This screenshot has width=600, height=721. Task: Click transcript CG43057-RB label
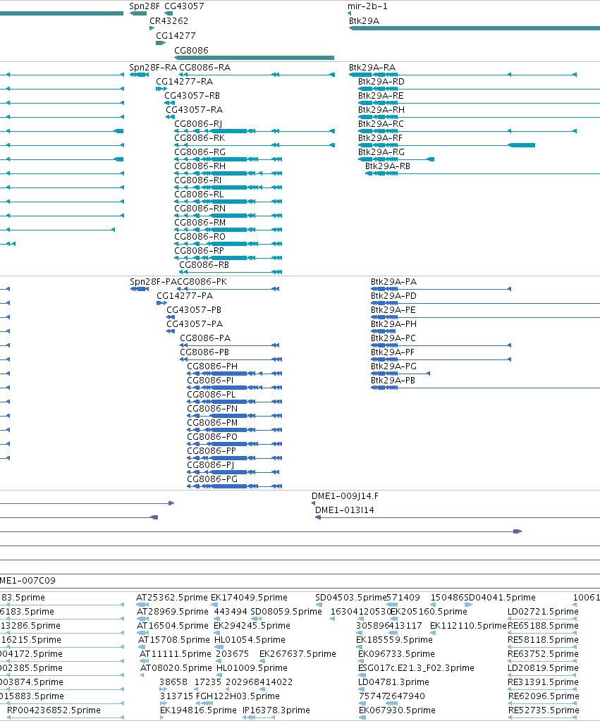(x=192, y=96)
